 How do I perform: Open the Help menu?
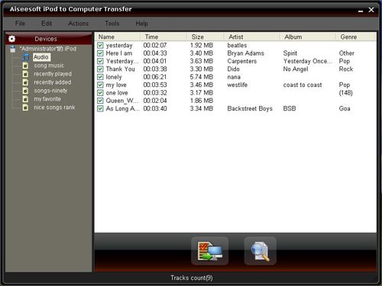141,24
